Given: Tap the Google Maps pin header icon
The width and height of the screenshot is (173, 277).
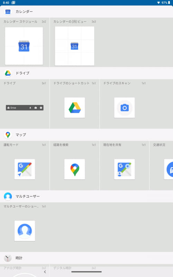Looking at the screenshot, I should pos(8,135).
